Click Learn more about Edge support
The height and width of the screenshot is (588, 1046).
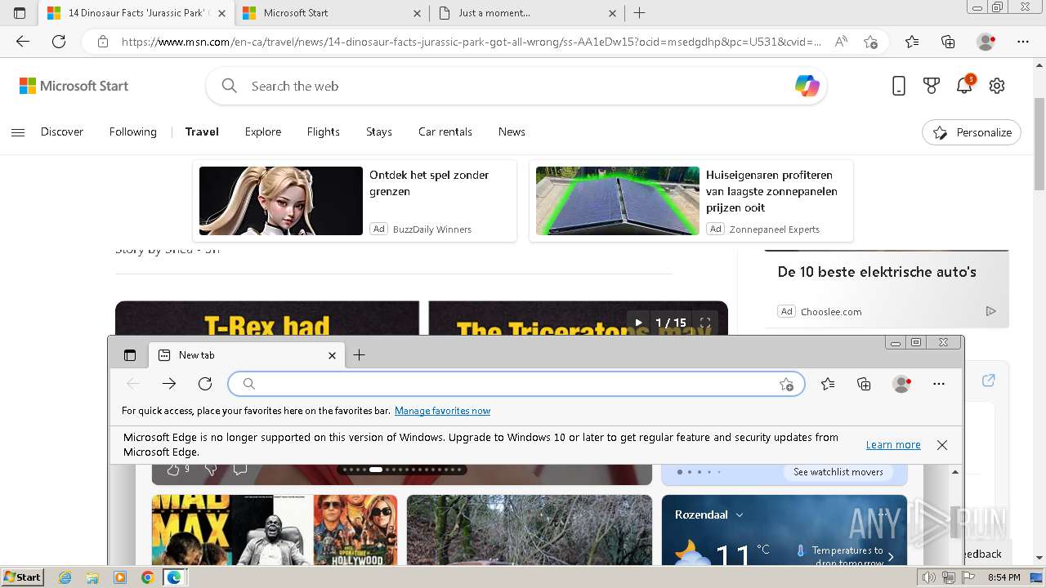893,445
